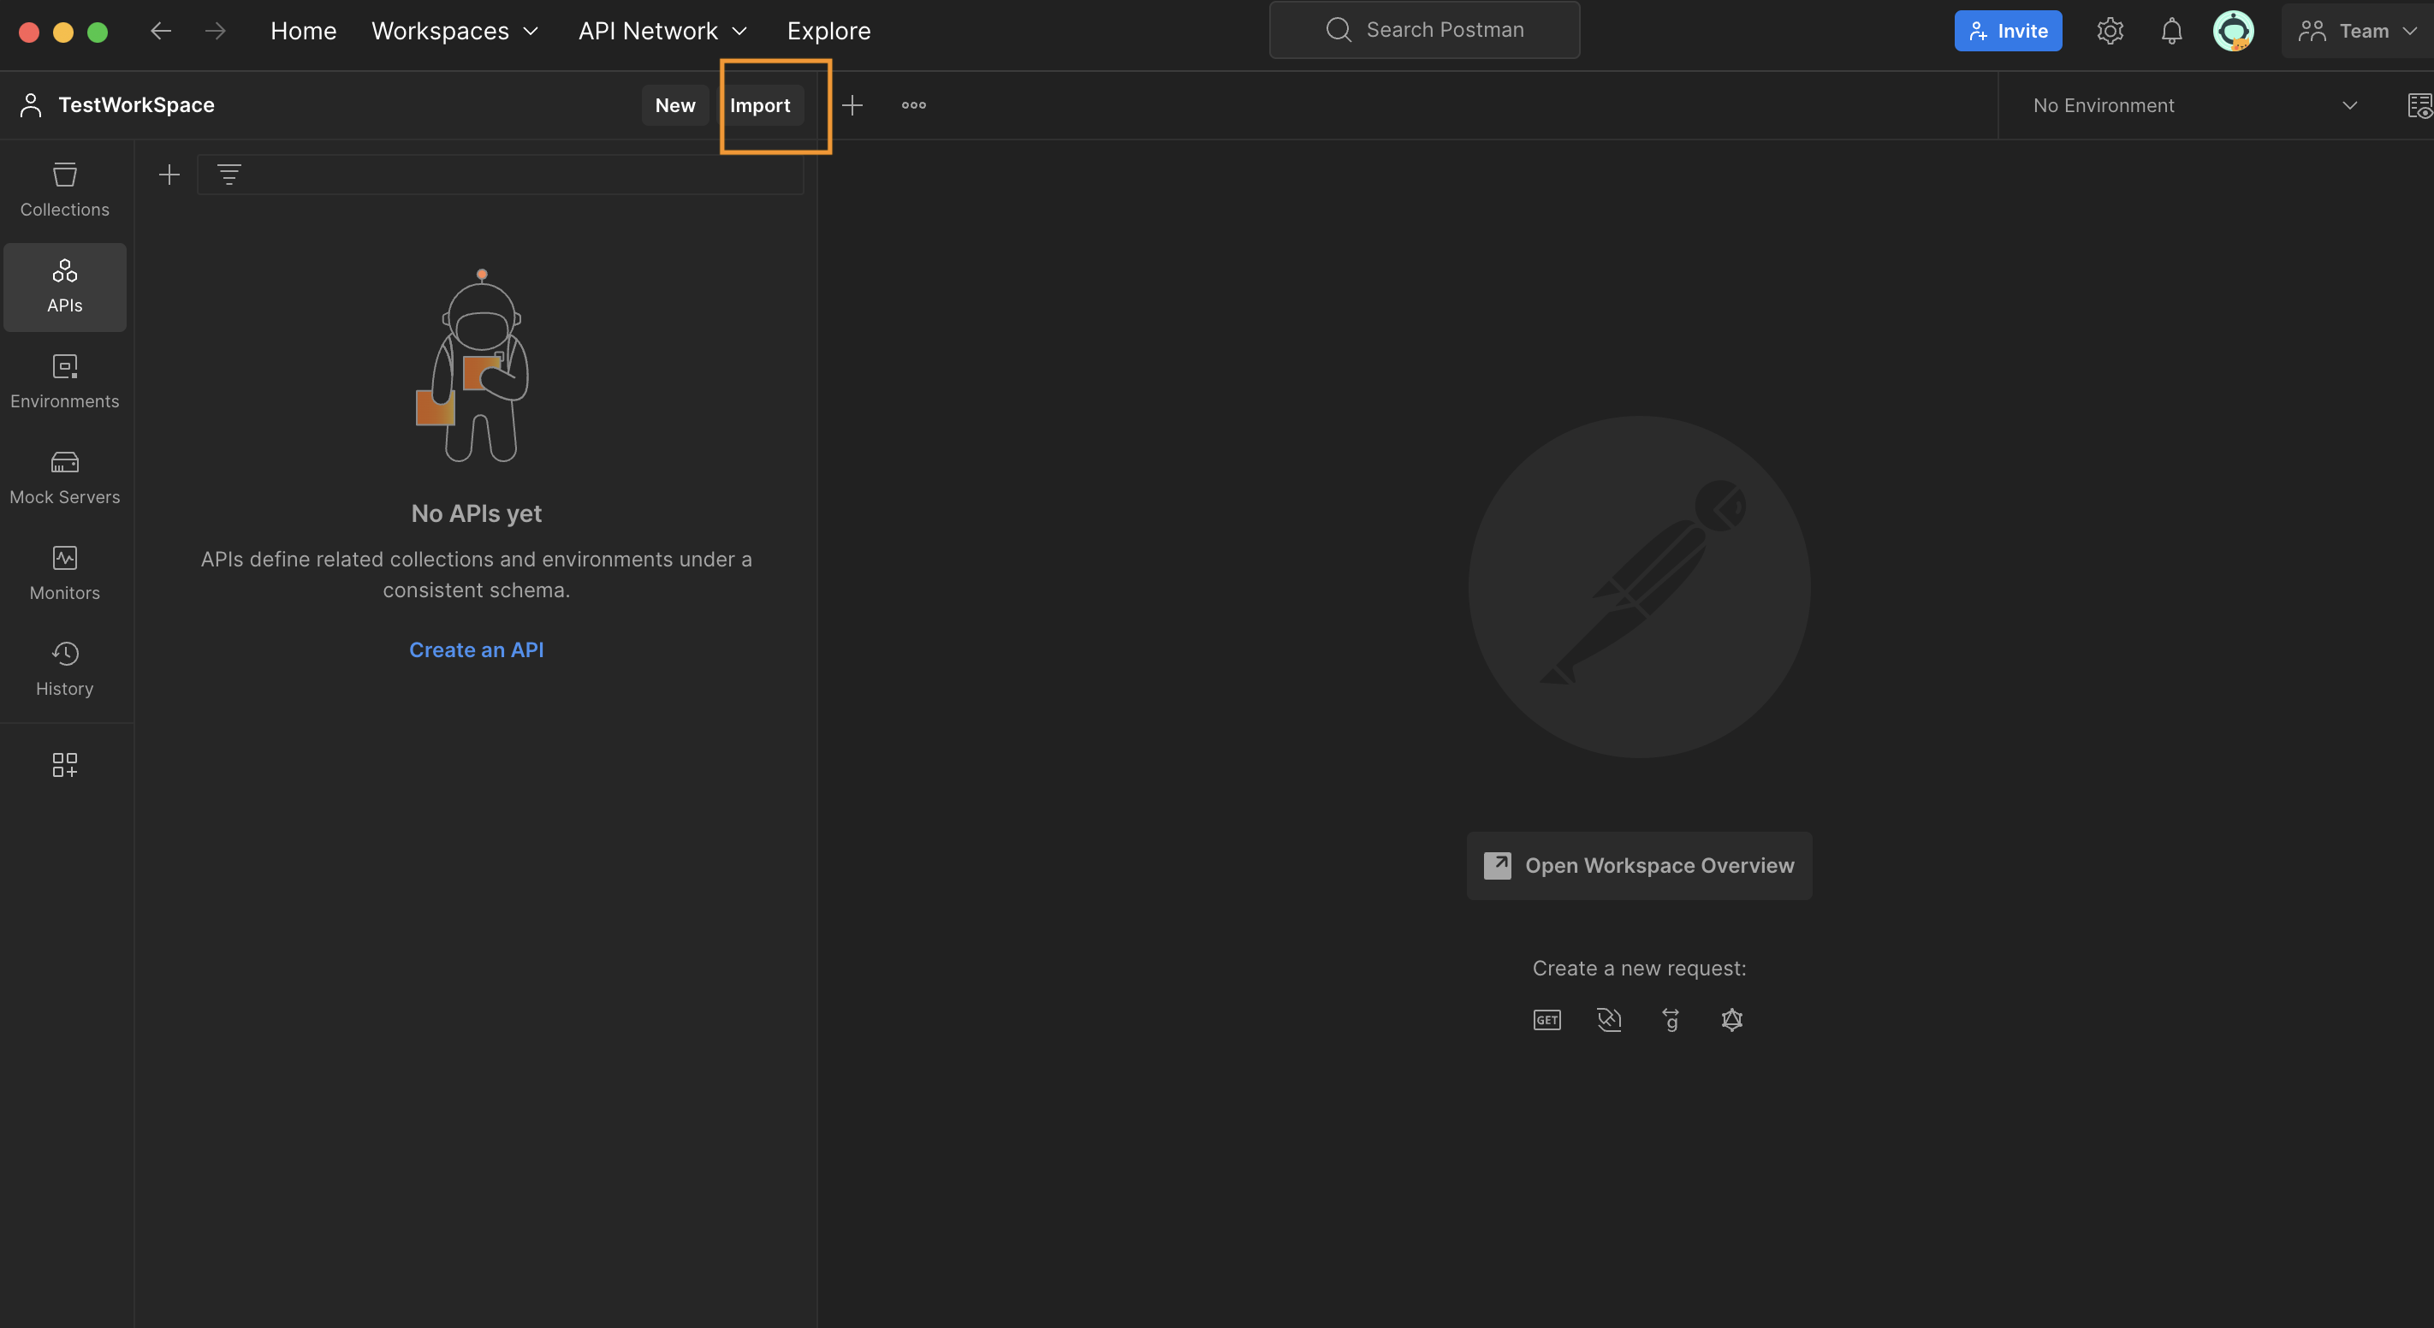Click the blue Invite button

click(x=2008, y=31)
